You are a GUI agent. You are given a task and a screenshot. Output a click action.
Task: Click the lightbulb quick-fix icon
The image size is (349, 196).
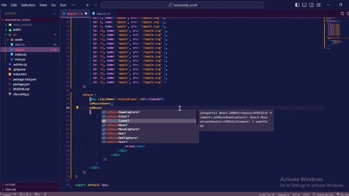tap(77, 108)
